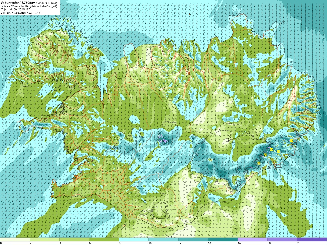The height and width of the screenshot is (245, 327).
Task: Click the northeasternmost yellow 26 gust marker
Action: tap(291, 141)
